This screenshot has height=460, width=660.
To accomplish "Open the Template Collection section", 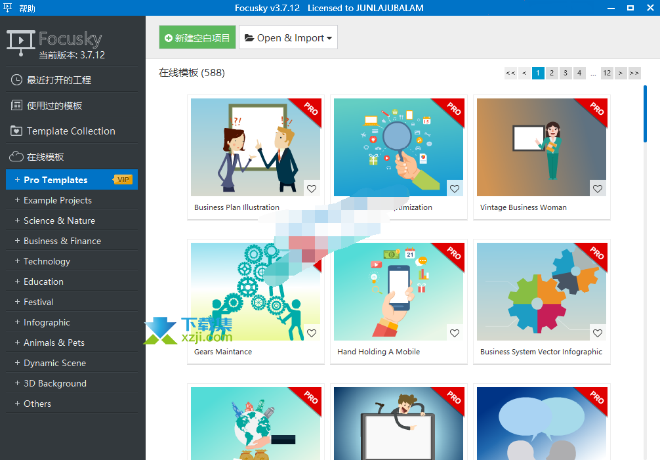I will click(72, 131).
